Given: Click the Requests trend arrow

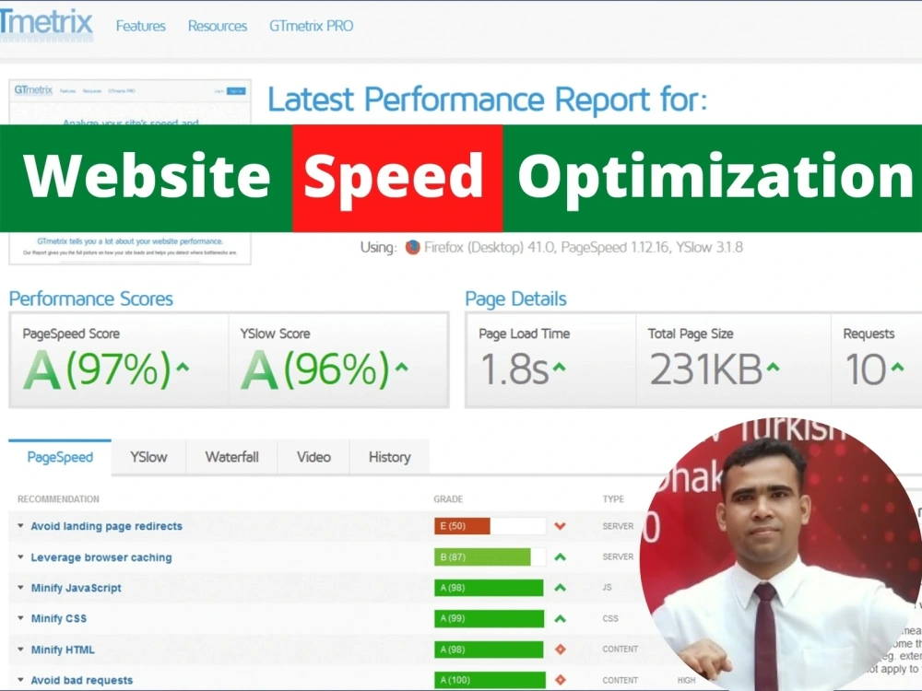Looking at the screenshot, I should click(897, 368).
